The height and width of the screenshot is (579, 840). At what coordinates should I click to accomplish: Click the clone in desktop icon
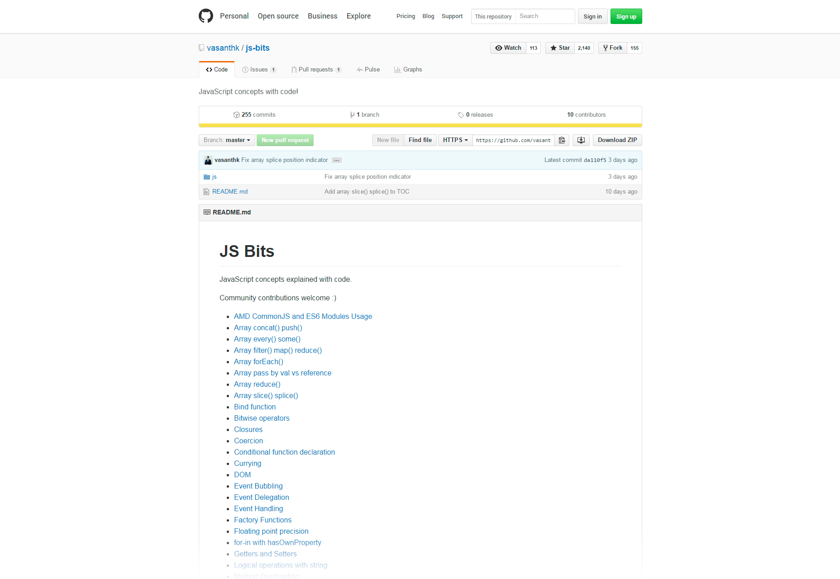pyautogui.click(x=581, y=140)
